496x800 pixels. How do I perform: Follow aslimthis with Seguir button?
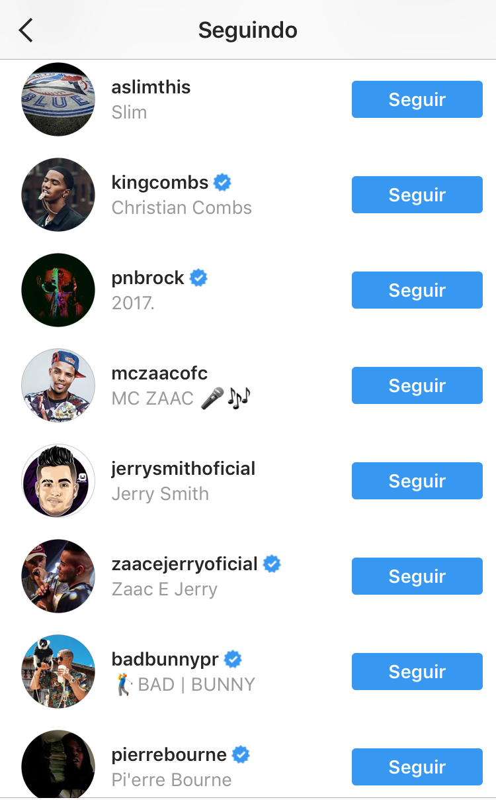(417, 99)
